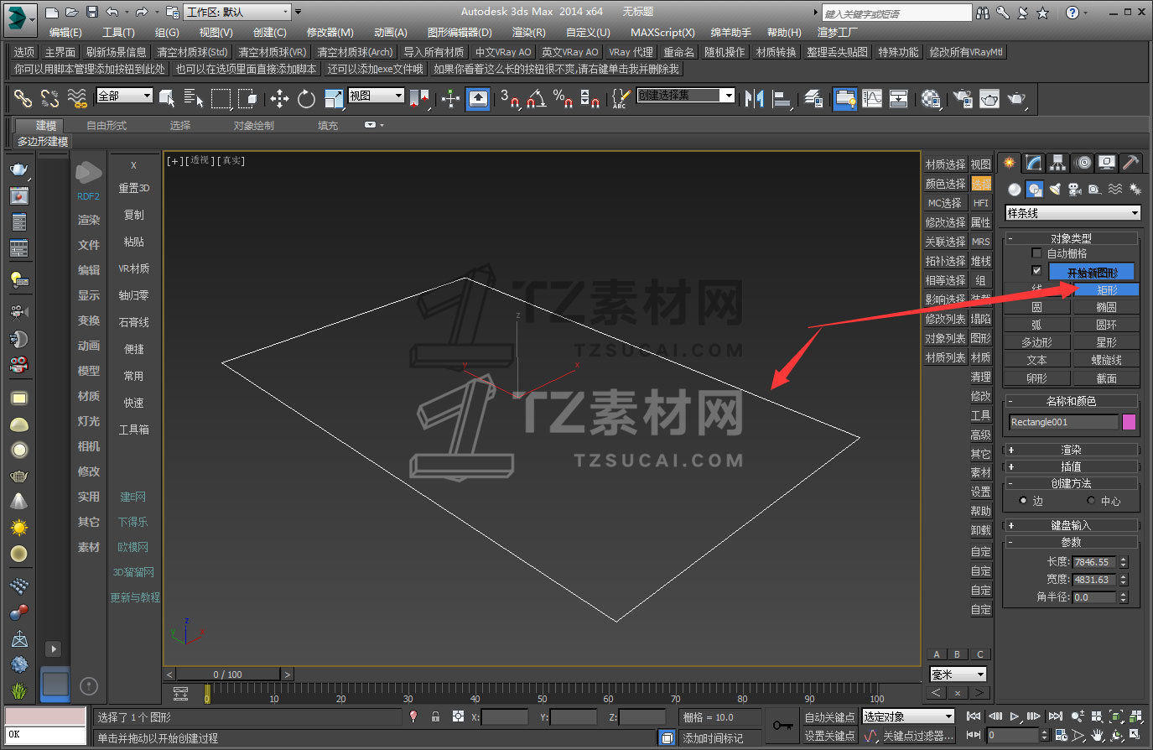Click the 星形 shape button
The height and width of the screenshot is (750, 1153).
pos(1106,342)
